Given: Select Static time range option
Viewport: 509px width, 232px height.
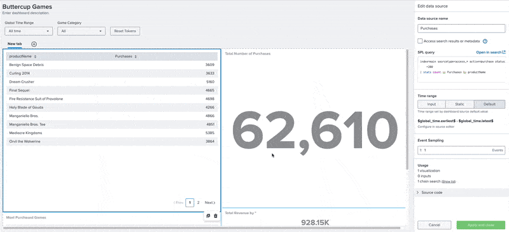Looking at the screenshot, I should click(x=459, y=104).
